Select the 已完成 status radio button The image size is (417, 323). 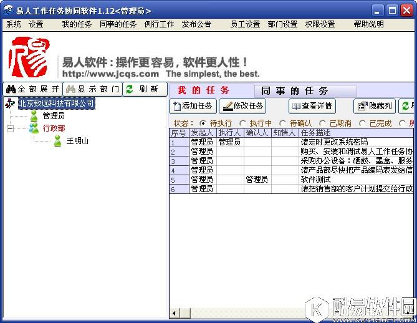tap(363, 123)
